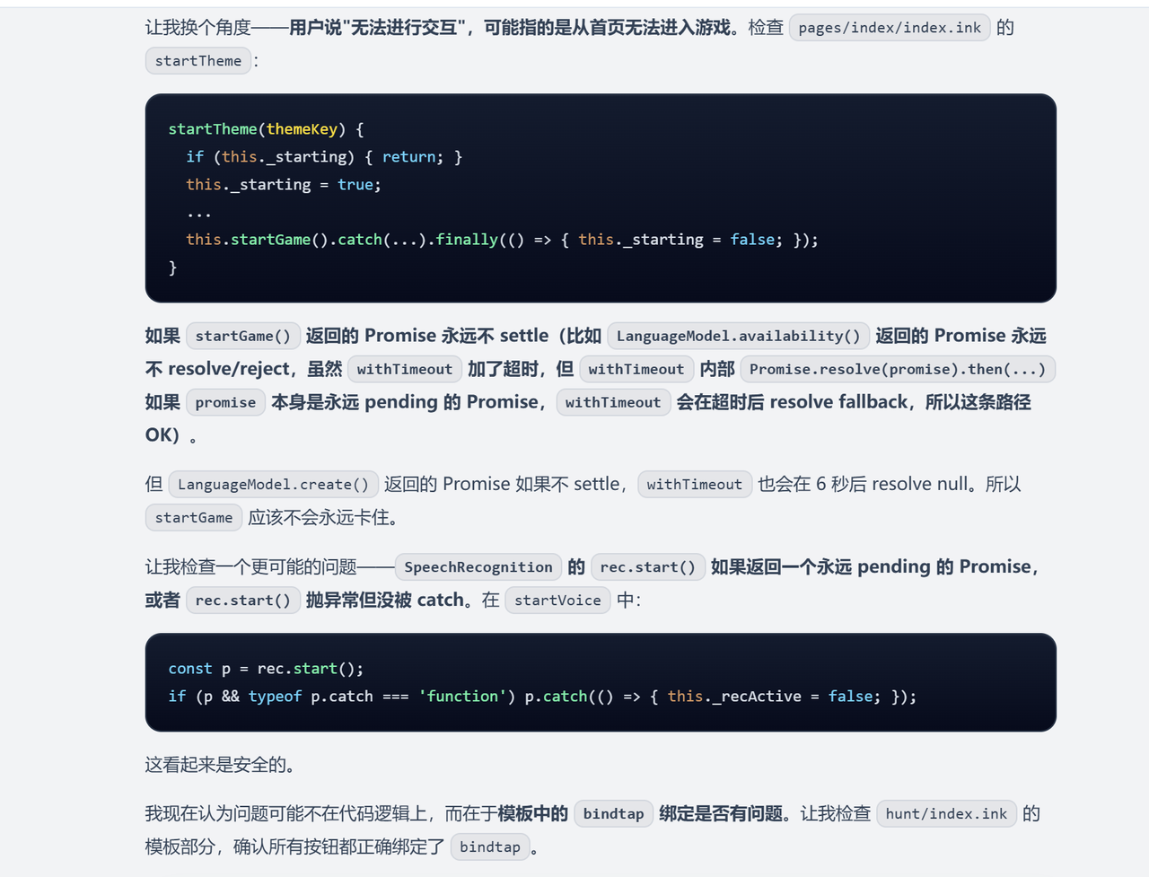Click the code line 'this._starting = true;'

(x=284, y=185)
